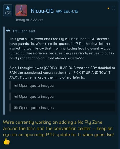
Task: Expand the third 'Open quote images' row
Action: (x=62, y=108)
